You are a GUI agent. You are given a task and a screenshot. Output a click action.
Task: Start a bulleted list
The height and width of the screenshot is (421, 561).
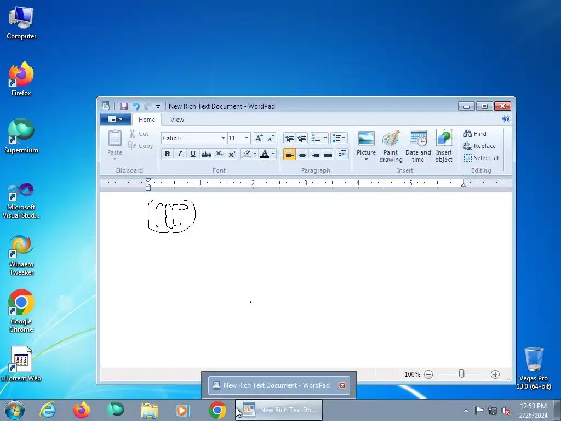(x=316, y=138)
